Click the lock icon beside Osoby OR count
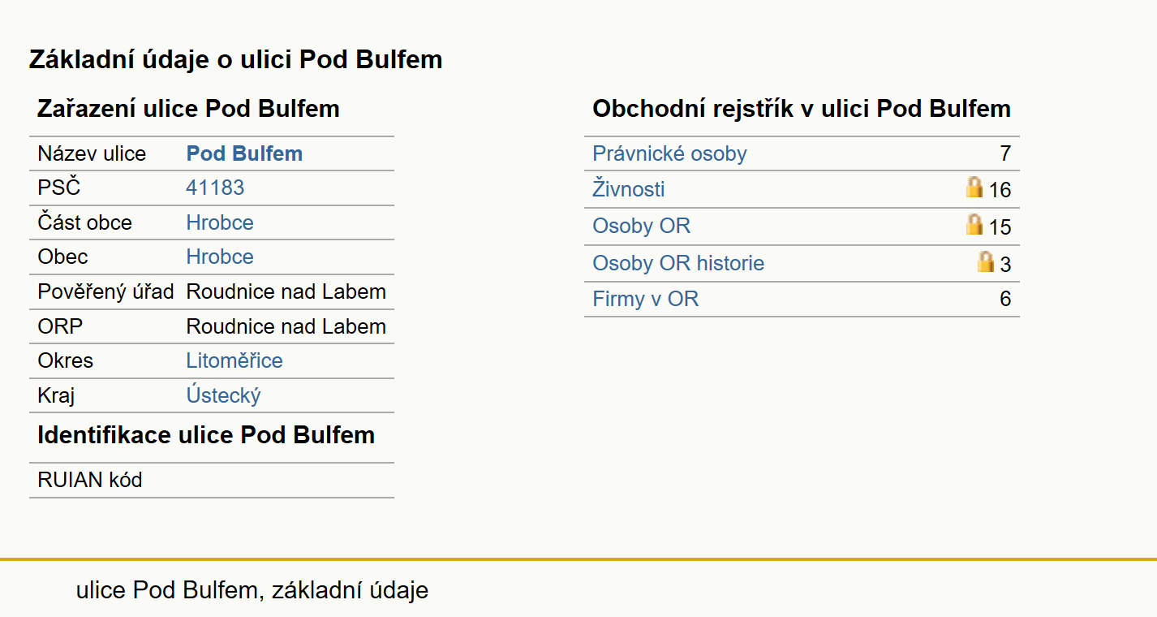 click(974, 225)
